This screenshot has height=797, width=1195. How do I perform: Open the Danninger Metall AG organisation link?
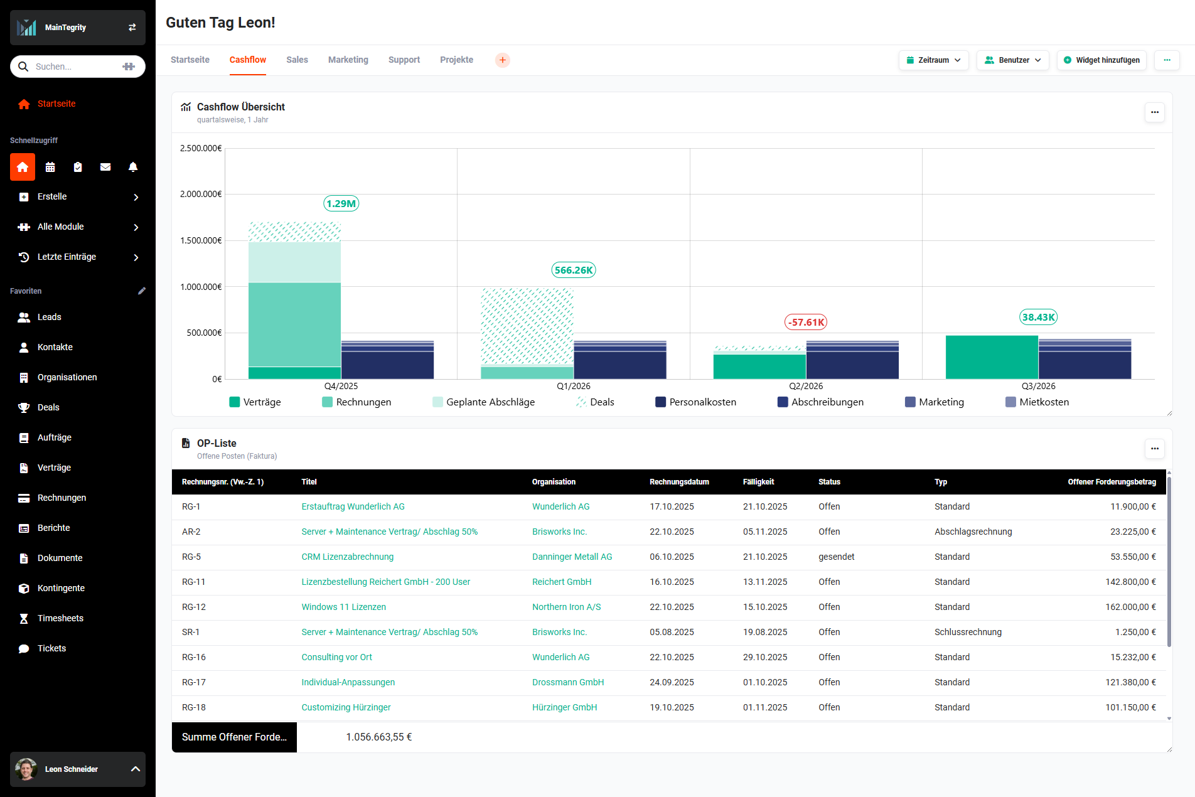tap(572, 557)
